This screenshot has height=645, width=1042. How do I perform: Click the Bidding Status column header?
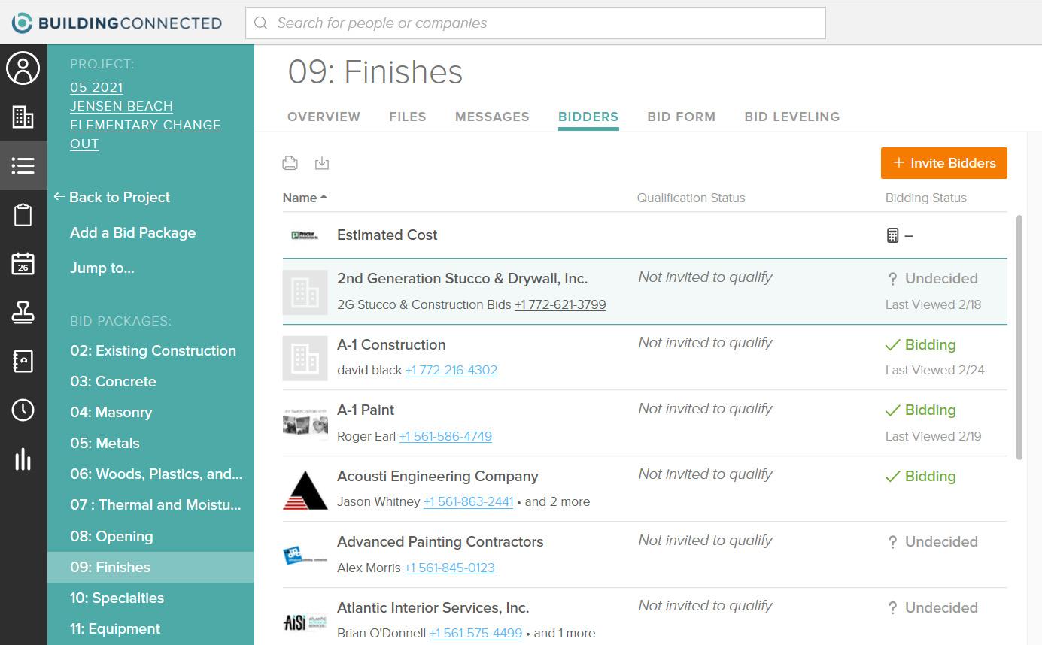pos(926,198)
